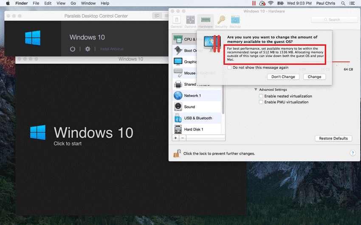Focus the Search field in Hardware window
361x225 pixels.
coord(334,20)
